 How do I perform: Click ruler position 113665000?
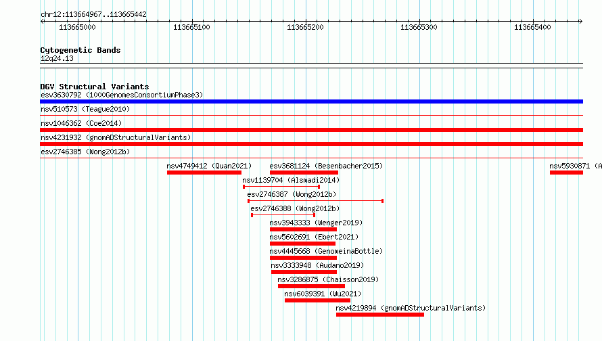tap(77, 27)
